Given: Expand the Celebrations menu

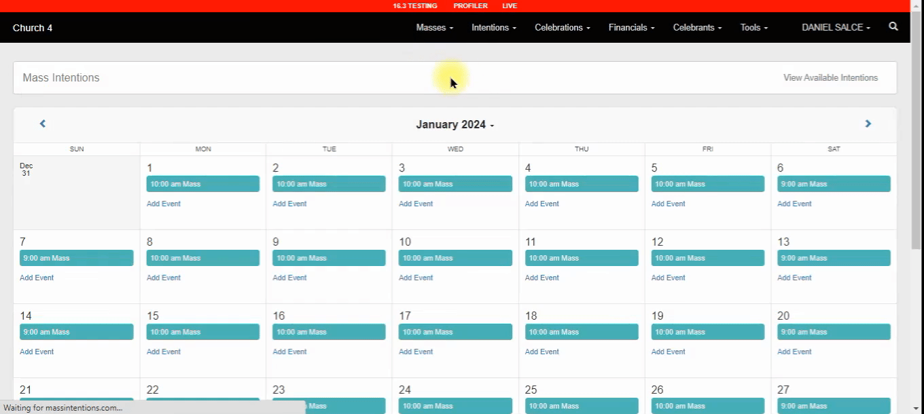Looking at the screenshot, I should [563, 28].
